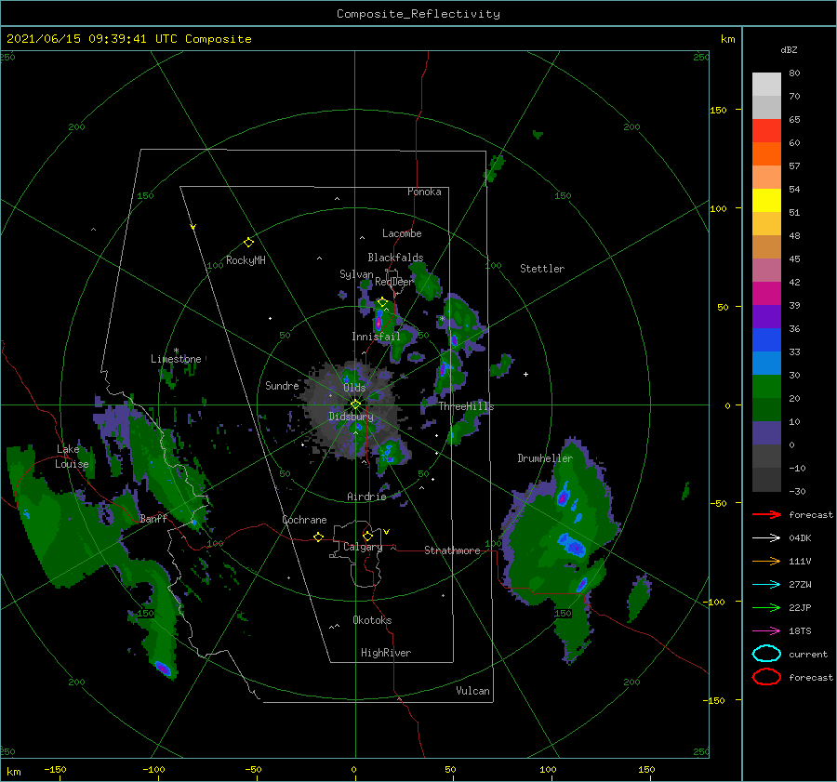Click the red forecast ellipse icon

[x=766, y=677]
